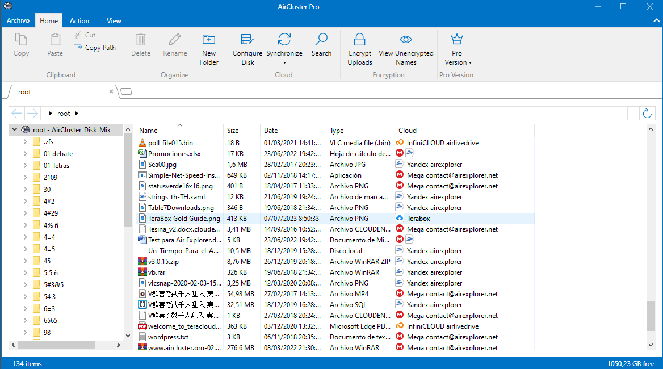Image resolution: width=663 pixels, height=369 pixels.
Task: Open Configure Disk in the ribbon
Action: [x=247, y=40]
